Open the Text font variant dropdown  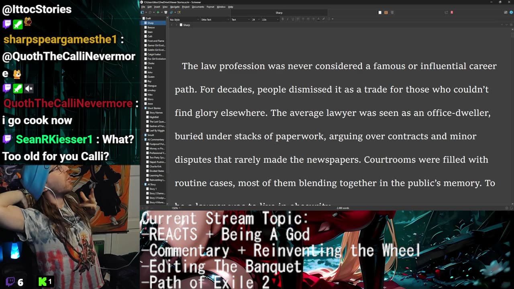click(241, 20)
